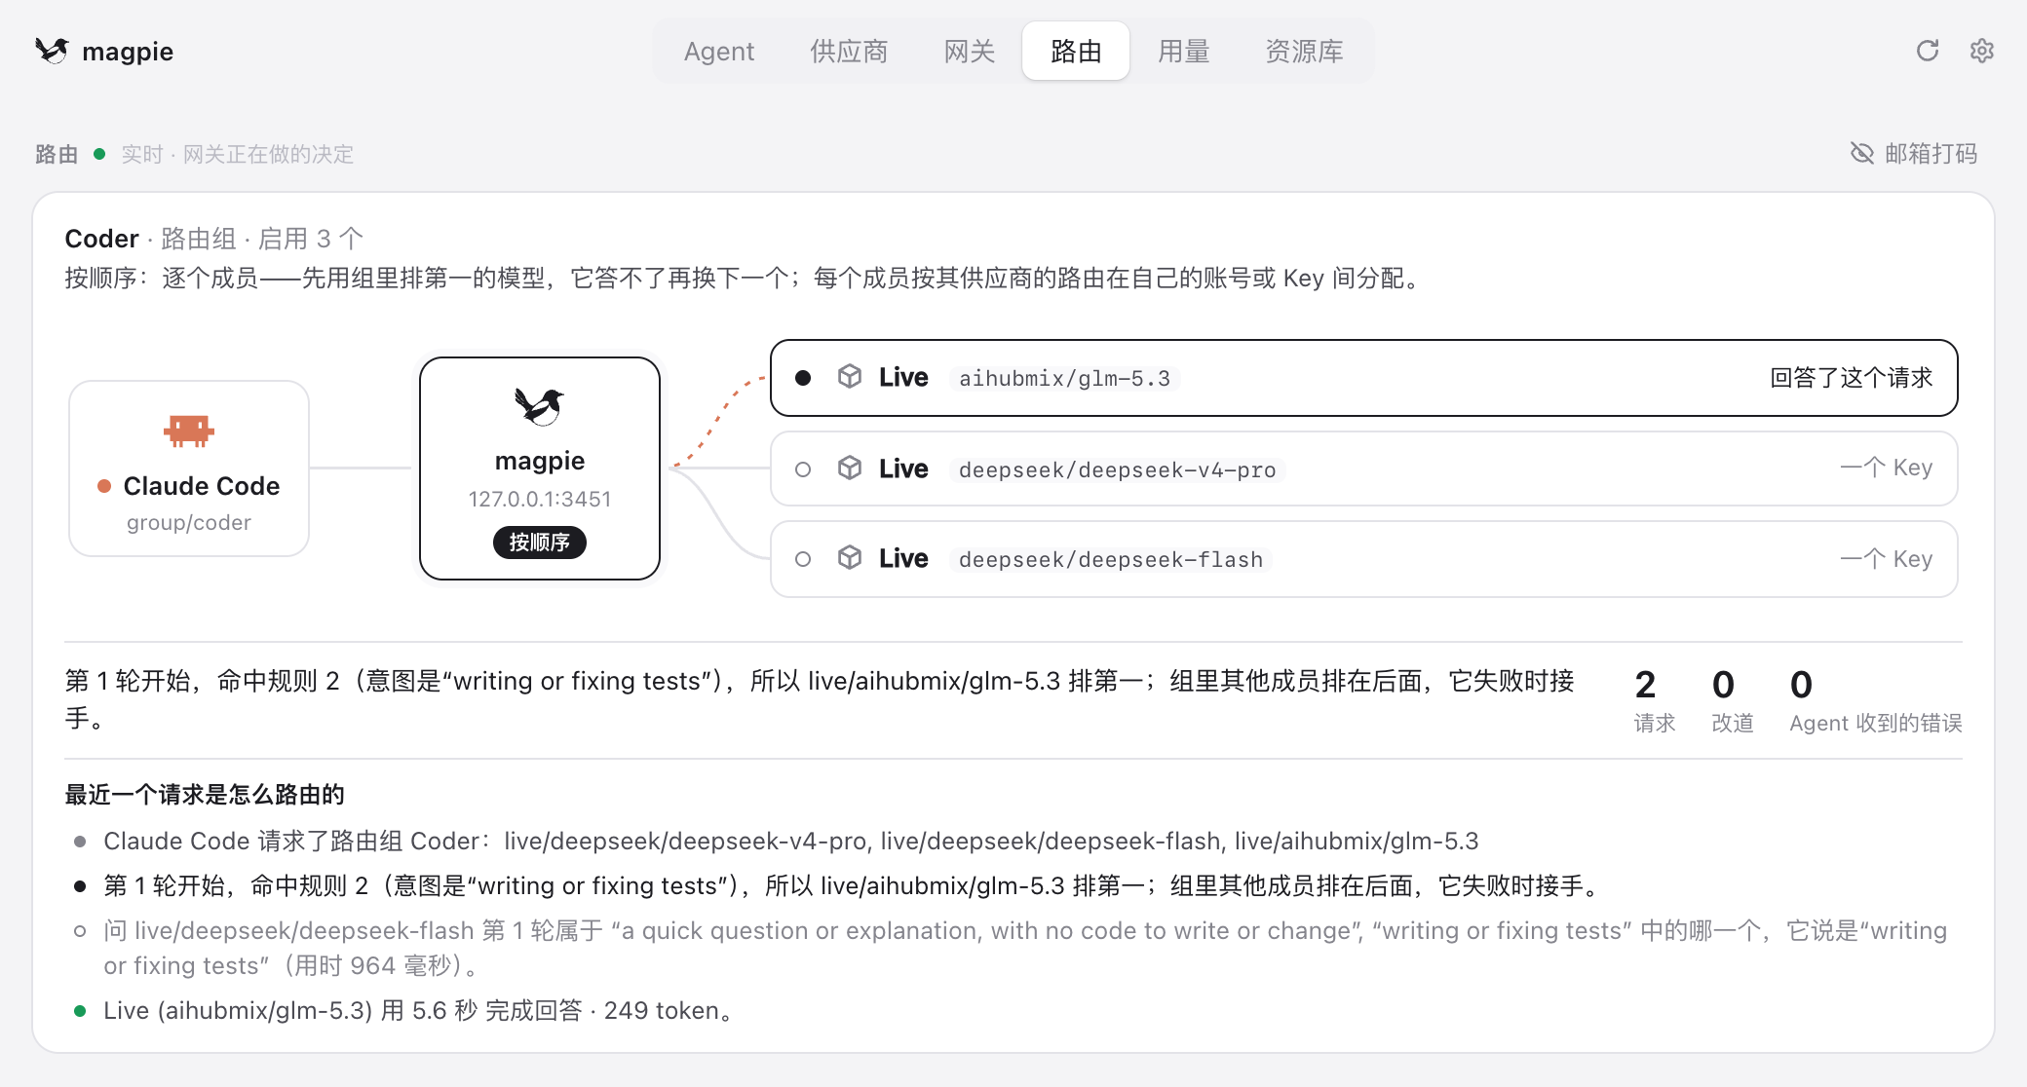Click the 改道 count of 0

(1723, 685)
